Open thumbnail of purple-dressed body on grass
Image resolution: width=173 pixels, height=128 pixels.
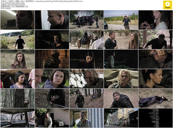point(155,98)
